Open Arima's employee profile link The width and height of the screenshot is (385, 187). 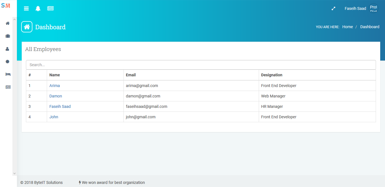(55, 86)
